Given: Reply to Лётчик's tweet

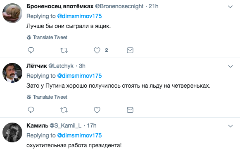Looking at the screenshot, I should [x=31, y=110].
